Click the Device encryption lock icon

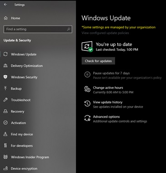point(5,168)
